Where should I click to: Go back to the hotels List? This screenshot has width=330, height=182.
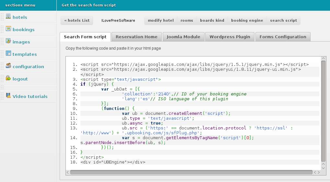77,20
